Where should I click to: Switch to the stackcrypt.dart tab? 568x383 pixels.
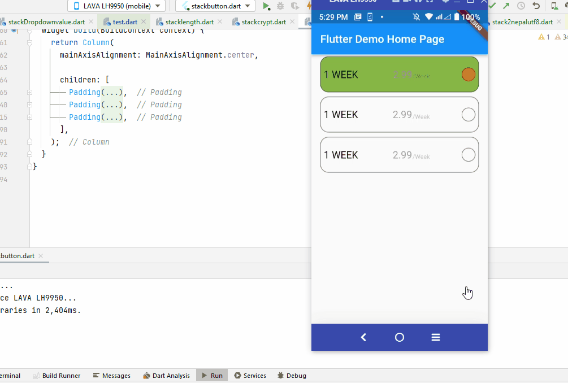click(264, 22)
